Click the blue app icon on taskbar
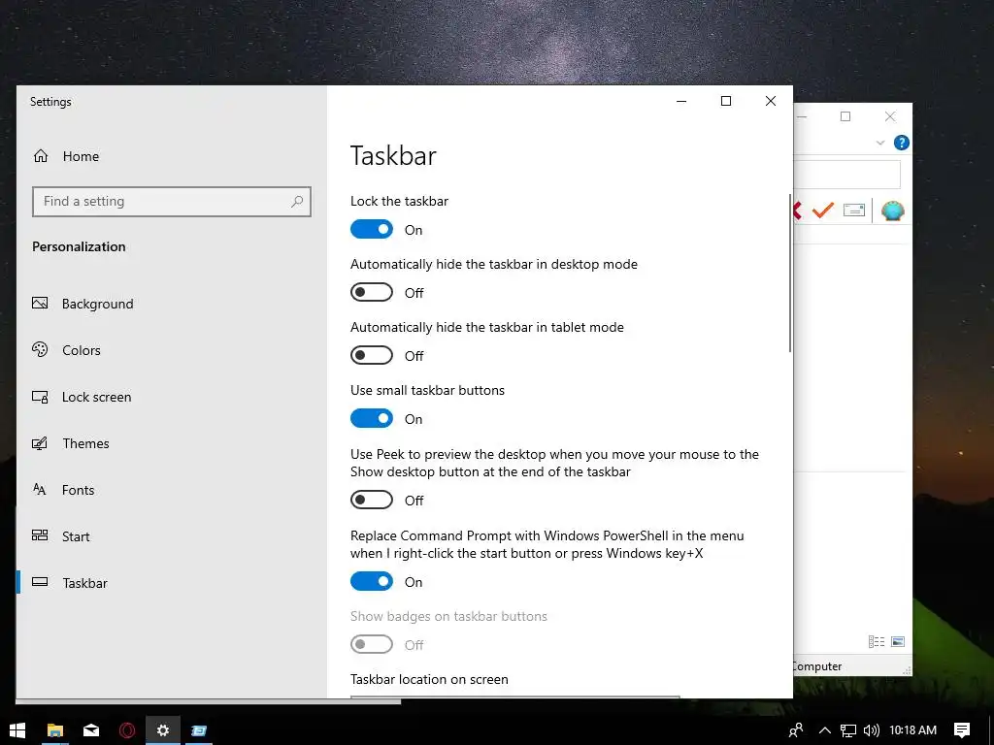Image resolution: width=994 pixels, height=745 pixels. click(x=198, y=730)
